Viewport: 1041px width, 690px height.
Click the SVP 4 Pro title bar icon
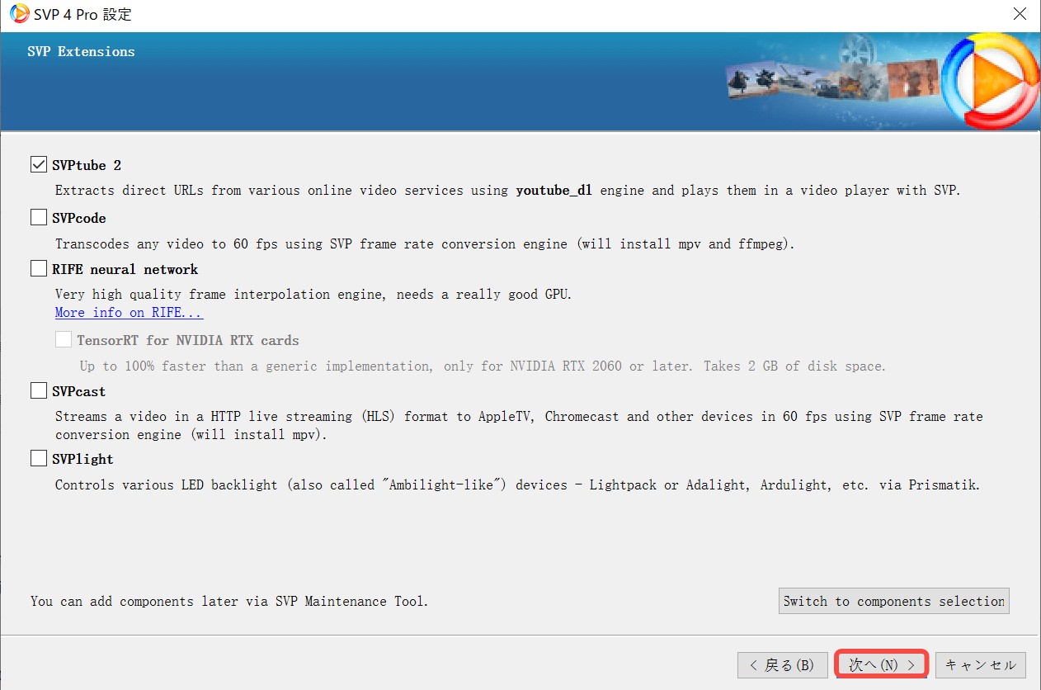[x=19, y=14]
